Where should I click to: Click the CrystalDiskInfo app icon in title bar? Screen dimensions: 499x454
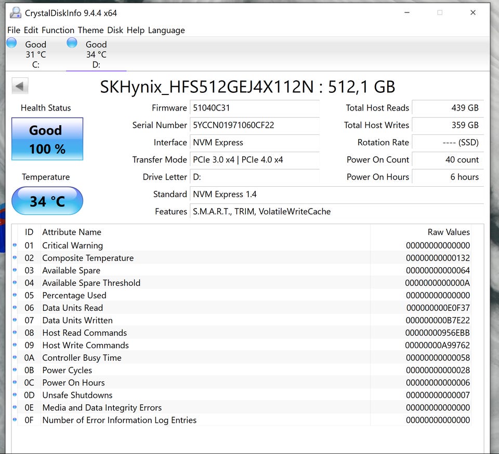click(16, 12)
